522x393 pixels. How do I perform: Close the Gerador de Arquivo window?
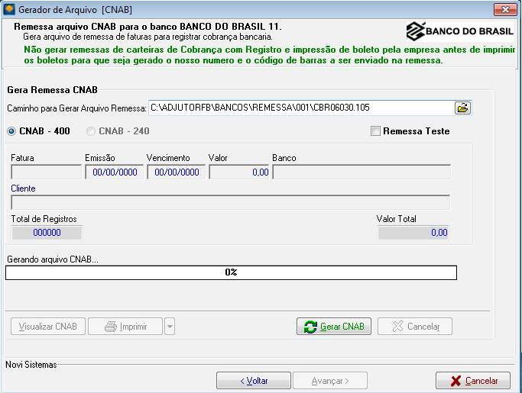(505, 9)
